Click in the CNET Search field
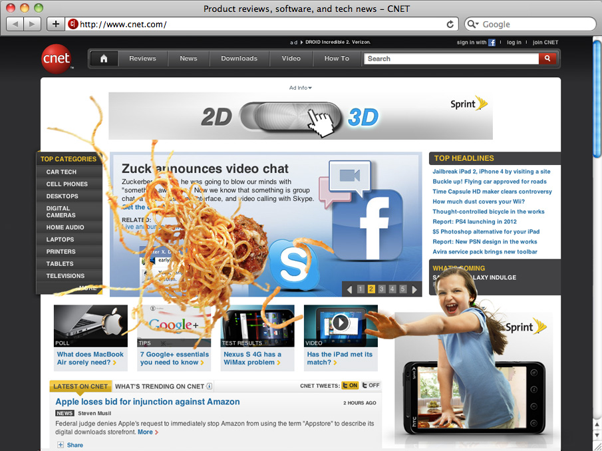602x451 pixels. [x=451, y=59]
